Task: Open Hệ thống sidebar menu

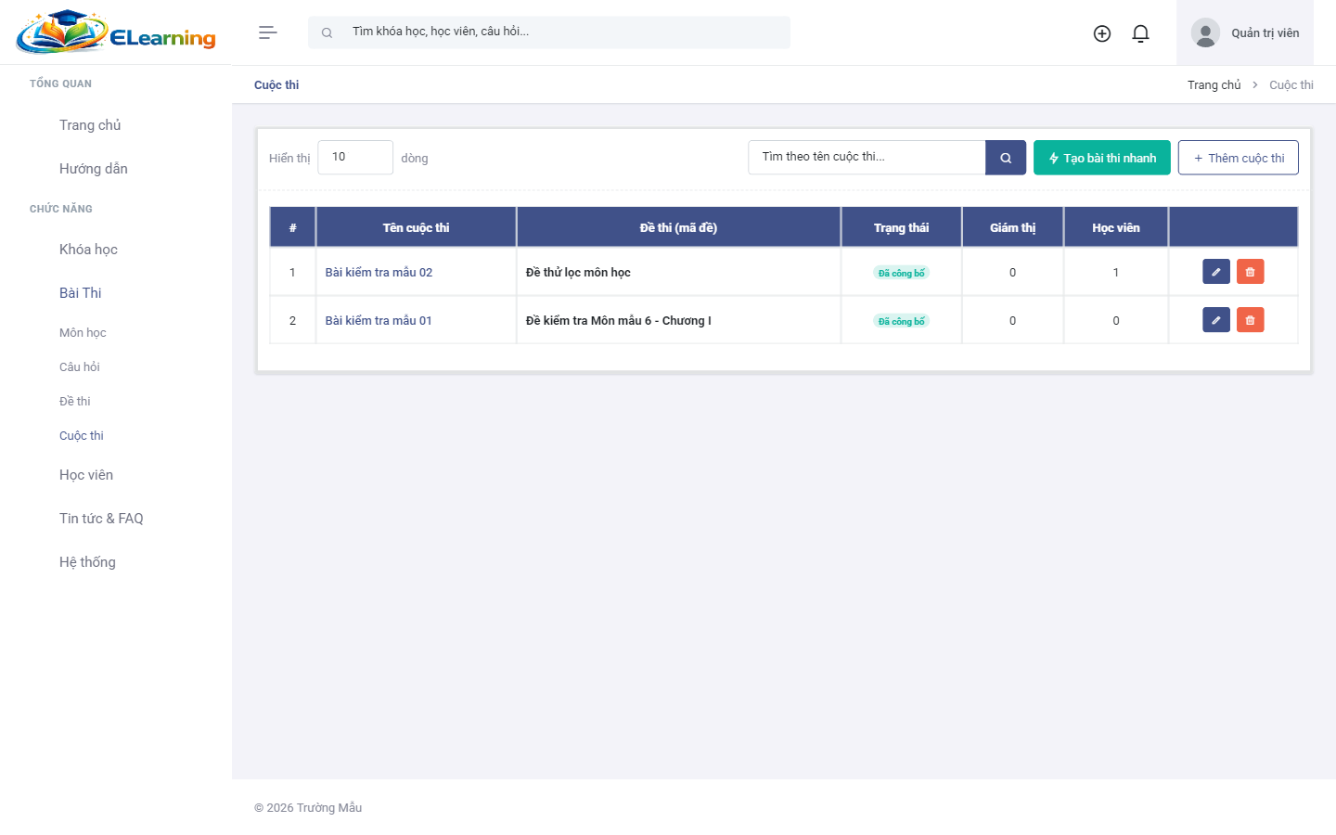Action: point(87,562)
